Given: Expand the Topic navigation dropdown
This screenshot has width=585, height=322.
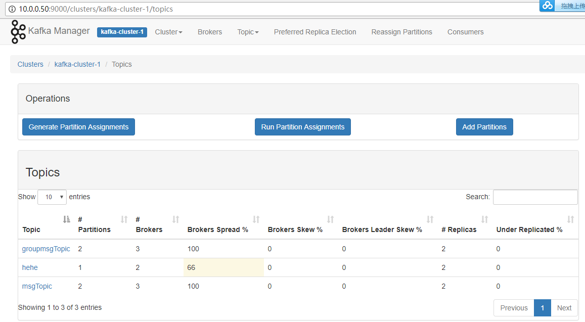Looking at the screenshot, I should (248, 32).
